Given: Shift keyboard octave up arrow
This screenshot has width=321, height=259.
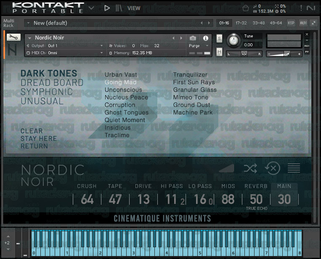Looking at the screenshot, I should (8, 236).
